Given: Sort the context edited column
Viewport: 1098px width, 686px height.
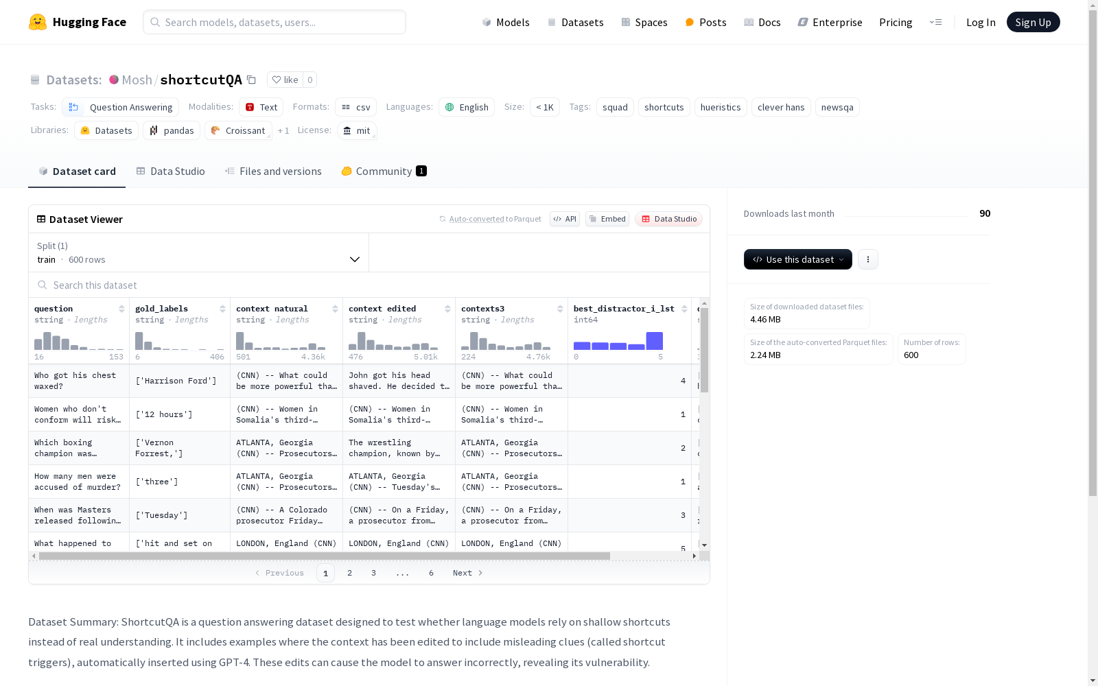Looking at the screenshot, I should 447,309.
